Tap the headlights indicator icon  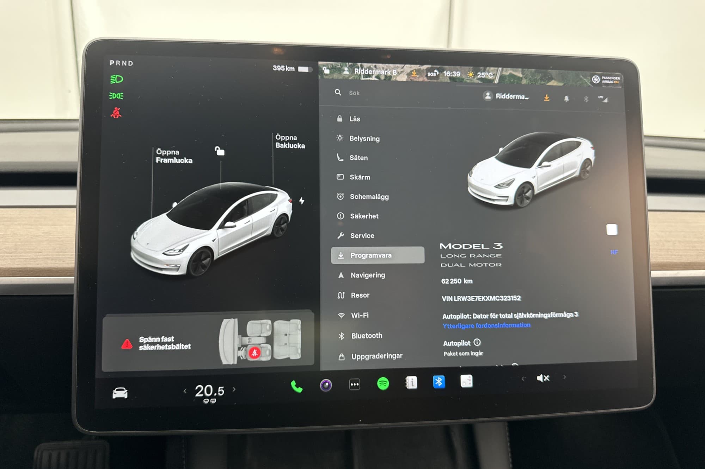click(116, 79)
